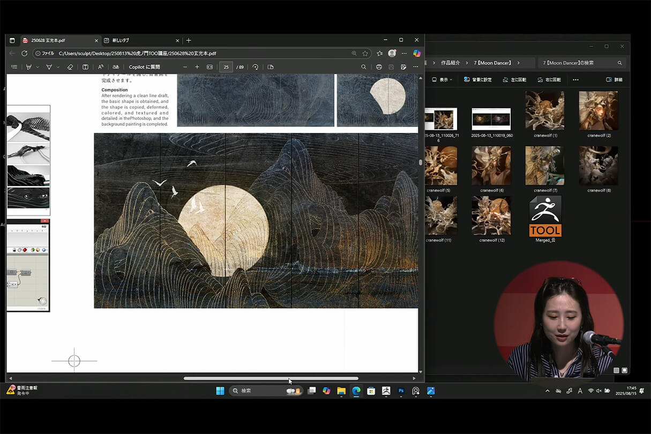The width and height of the screenshot is (651, 434).
Task: Switch to the 新しいタブ browser tab
Action: [121, 40]
